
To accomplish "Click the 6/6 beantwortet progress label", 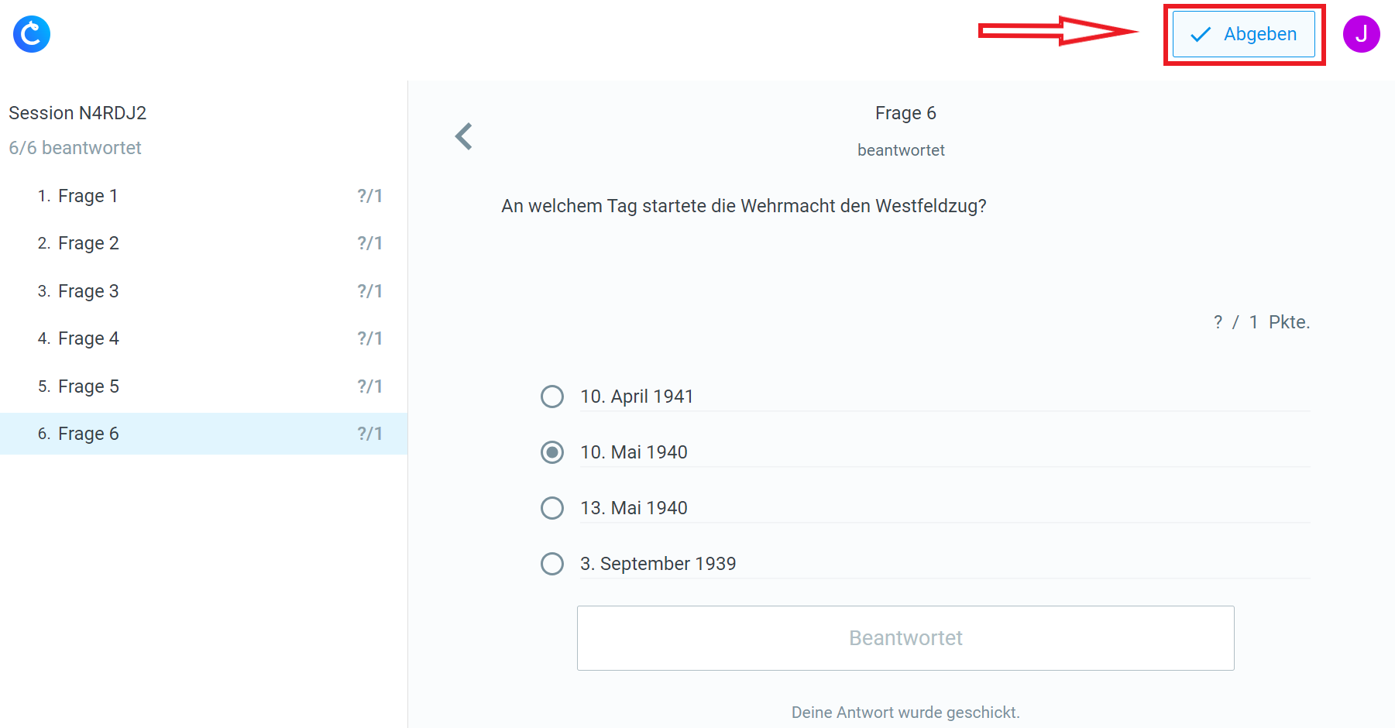I will point(75,148).
